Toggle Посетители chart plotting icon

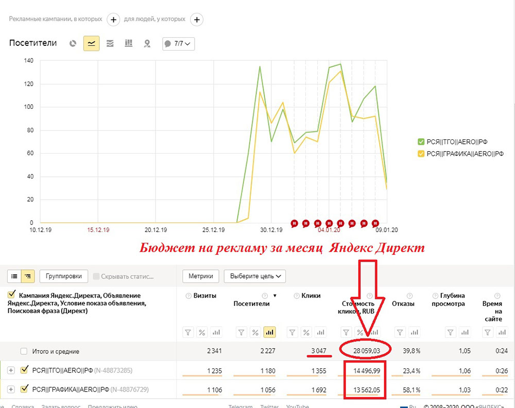pyautogui.click(x=270, y=332)
